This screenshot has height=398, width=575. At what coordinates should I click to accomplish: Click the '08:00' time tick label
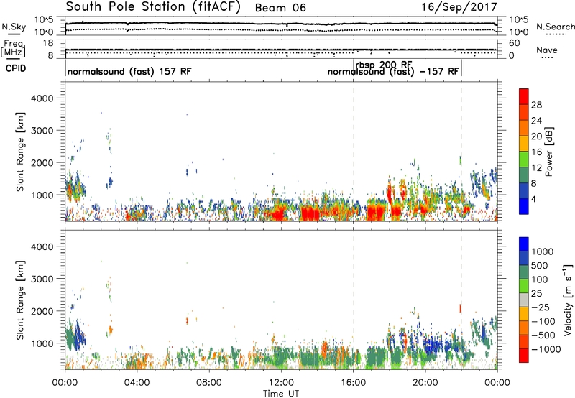click(209, 383)
